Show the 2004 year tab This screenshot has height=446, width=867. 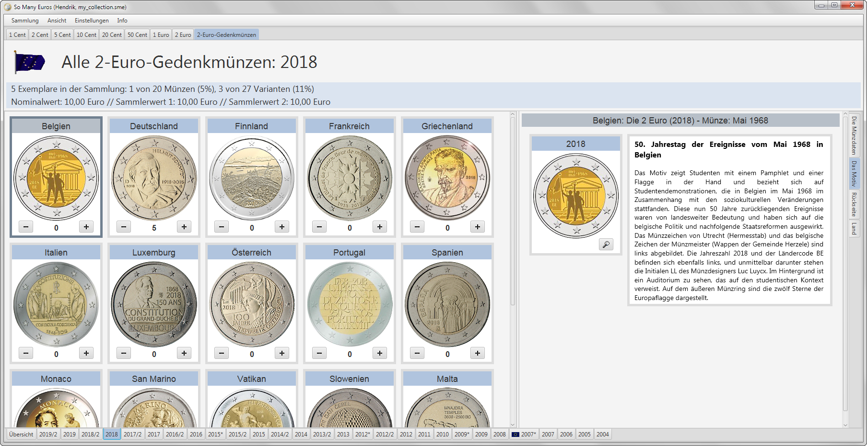pyautogui.click(x=603, y=435)
